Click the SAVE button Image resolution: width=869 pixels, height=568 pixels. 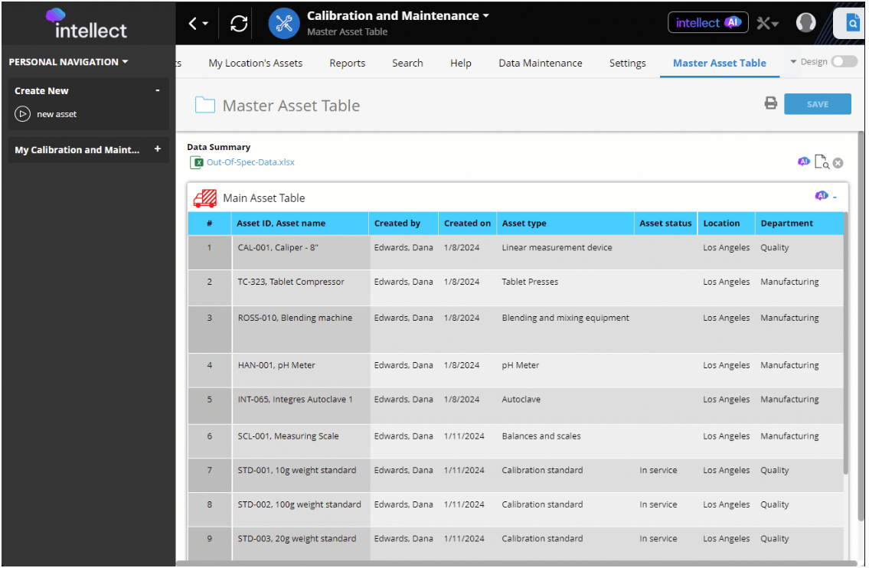pos(817,103)
